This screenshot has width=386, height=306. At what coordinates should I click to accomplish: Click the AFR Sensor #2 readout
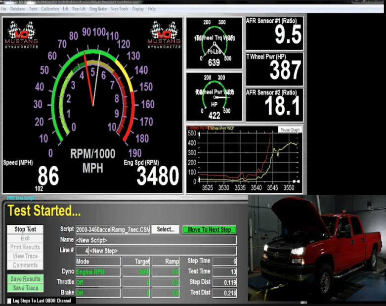274,105
